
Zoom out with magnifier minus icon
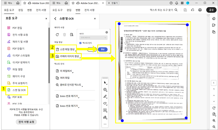tap(214, 127)
